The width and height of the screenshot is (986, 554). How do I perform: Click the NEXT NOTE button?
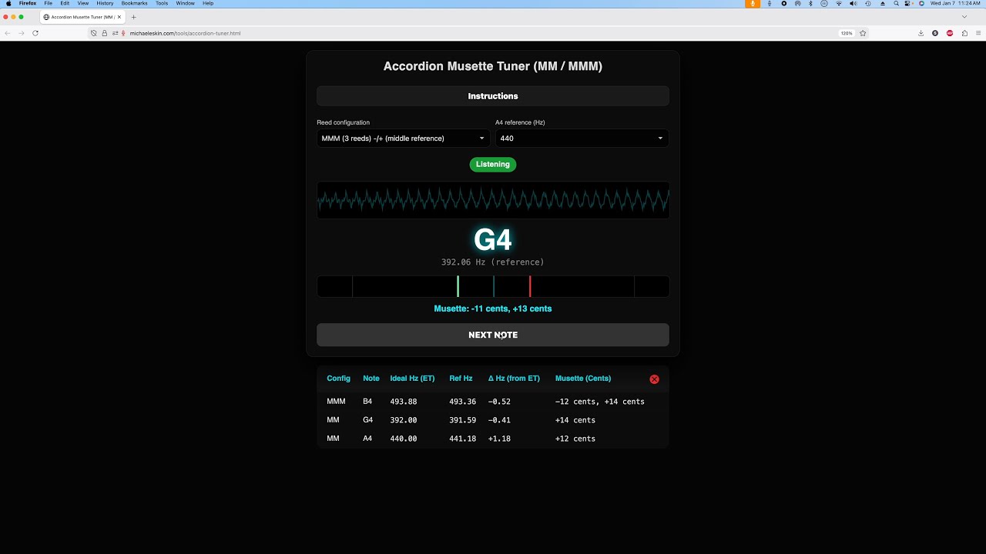[493, 335]
